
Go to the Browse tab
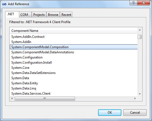[x=53, y=15]
